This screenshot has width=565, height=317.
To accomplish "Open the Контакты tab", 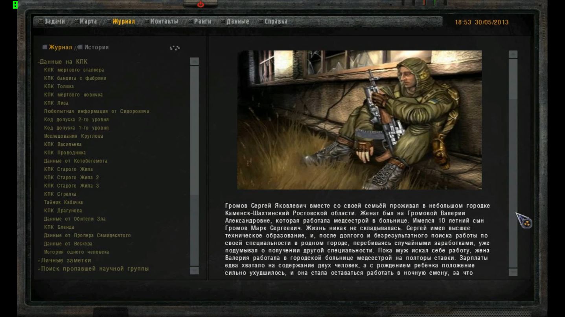I will (x=164, y=22).
